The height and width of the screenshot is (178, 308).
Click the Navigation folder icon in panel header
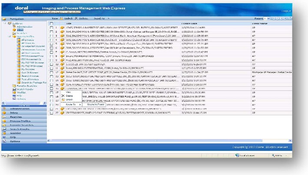tap(4, 19)
